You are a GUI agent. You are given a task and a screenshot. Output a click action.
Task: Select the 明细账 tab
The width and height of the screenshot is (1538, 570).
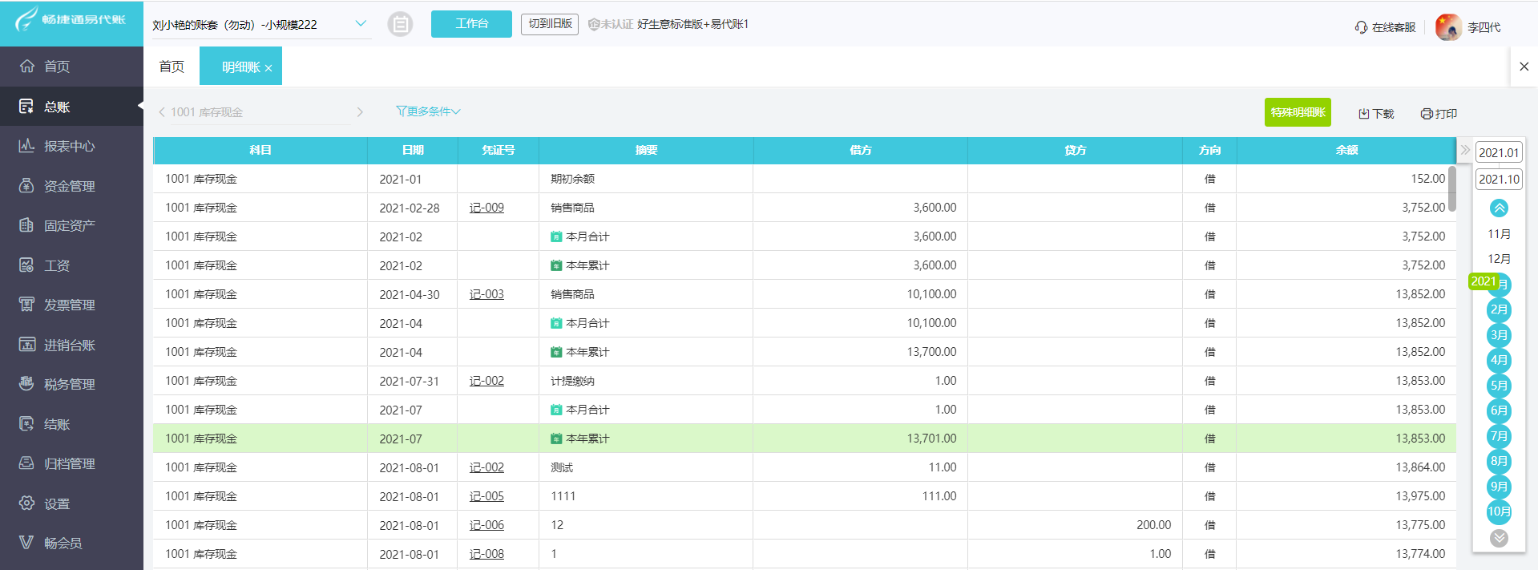(240, 67)
